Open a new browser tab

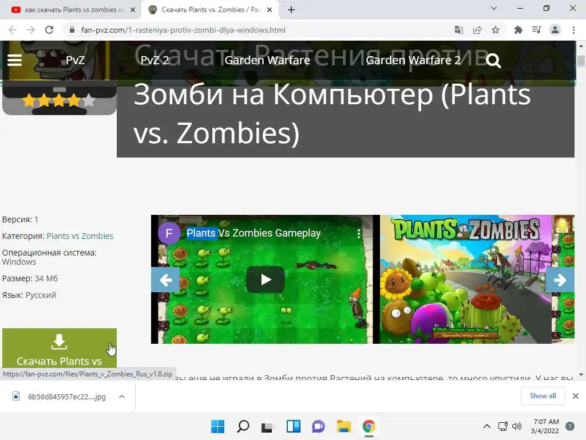tap(291, 10)
